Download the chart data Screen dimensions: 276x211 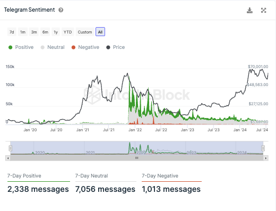[x=249, y=10]
